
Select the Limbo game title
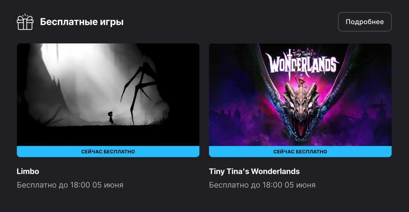click(28, 171)
